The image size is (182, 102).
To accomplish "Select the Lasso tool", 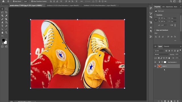I will (x=2, y=12).
